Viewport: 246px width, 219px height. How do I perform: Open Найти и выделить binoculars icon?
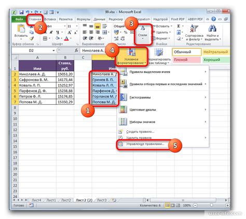tap(212, 29)
